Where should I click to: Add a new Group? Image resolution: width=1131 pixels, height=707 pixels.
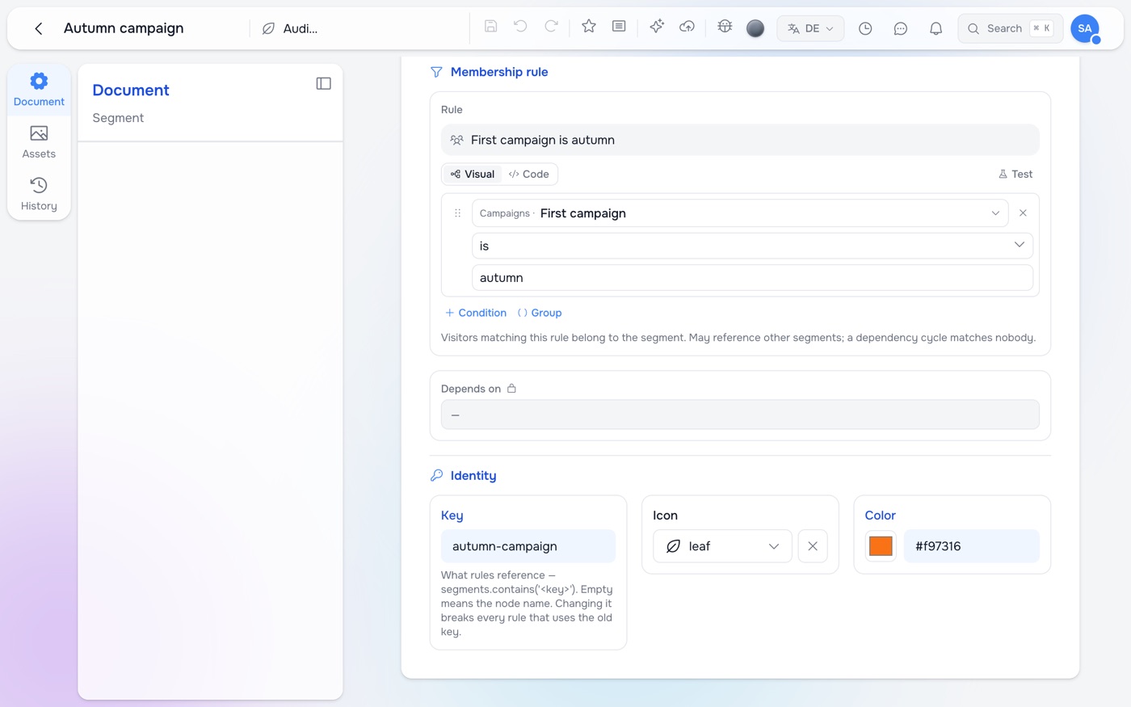point(540,313)
